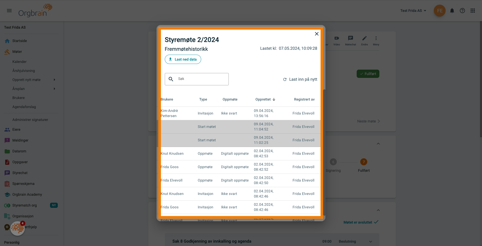Sort by the Type column header
This screenshot has width=482, height=246.
click(x=203, y=99)
